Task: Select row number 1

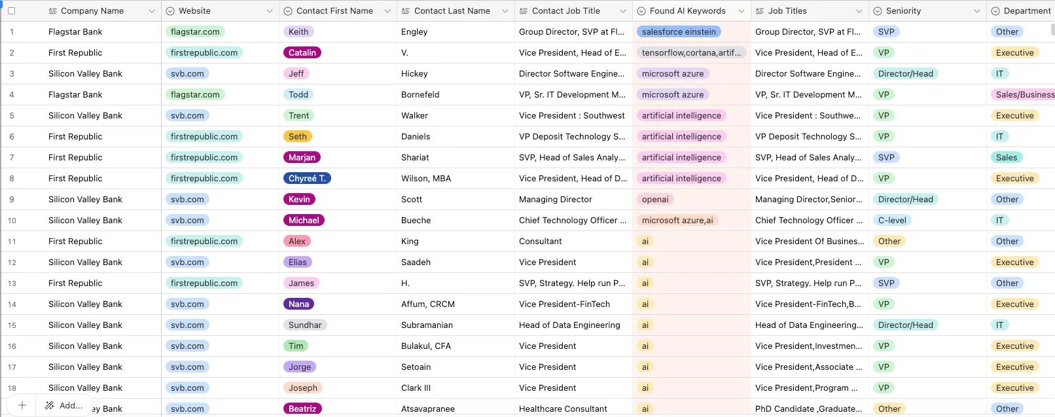Action: coord(12,32)
